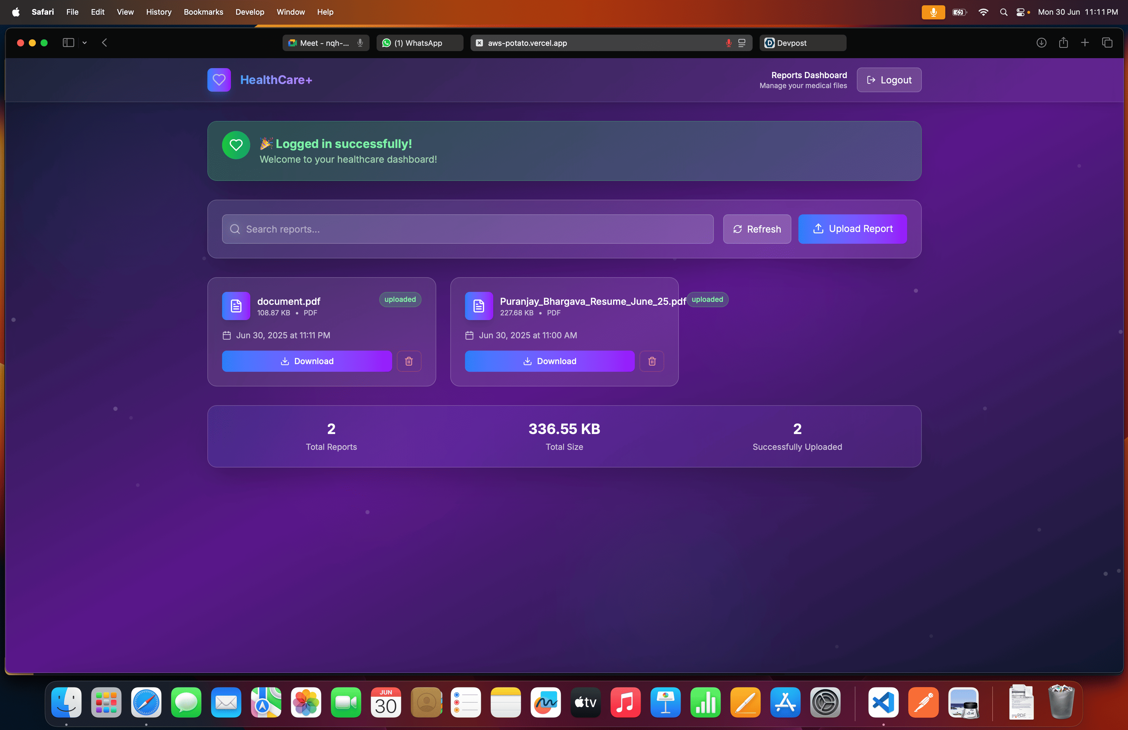Delete the Puranjay resume via trash icon
The image size is (1128, 730).
tap(652, 361)
